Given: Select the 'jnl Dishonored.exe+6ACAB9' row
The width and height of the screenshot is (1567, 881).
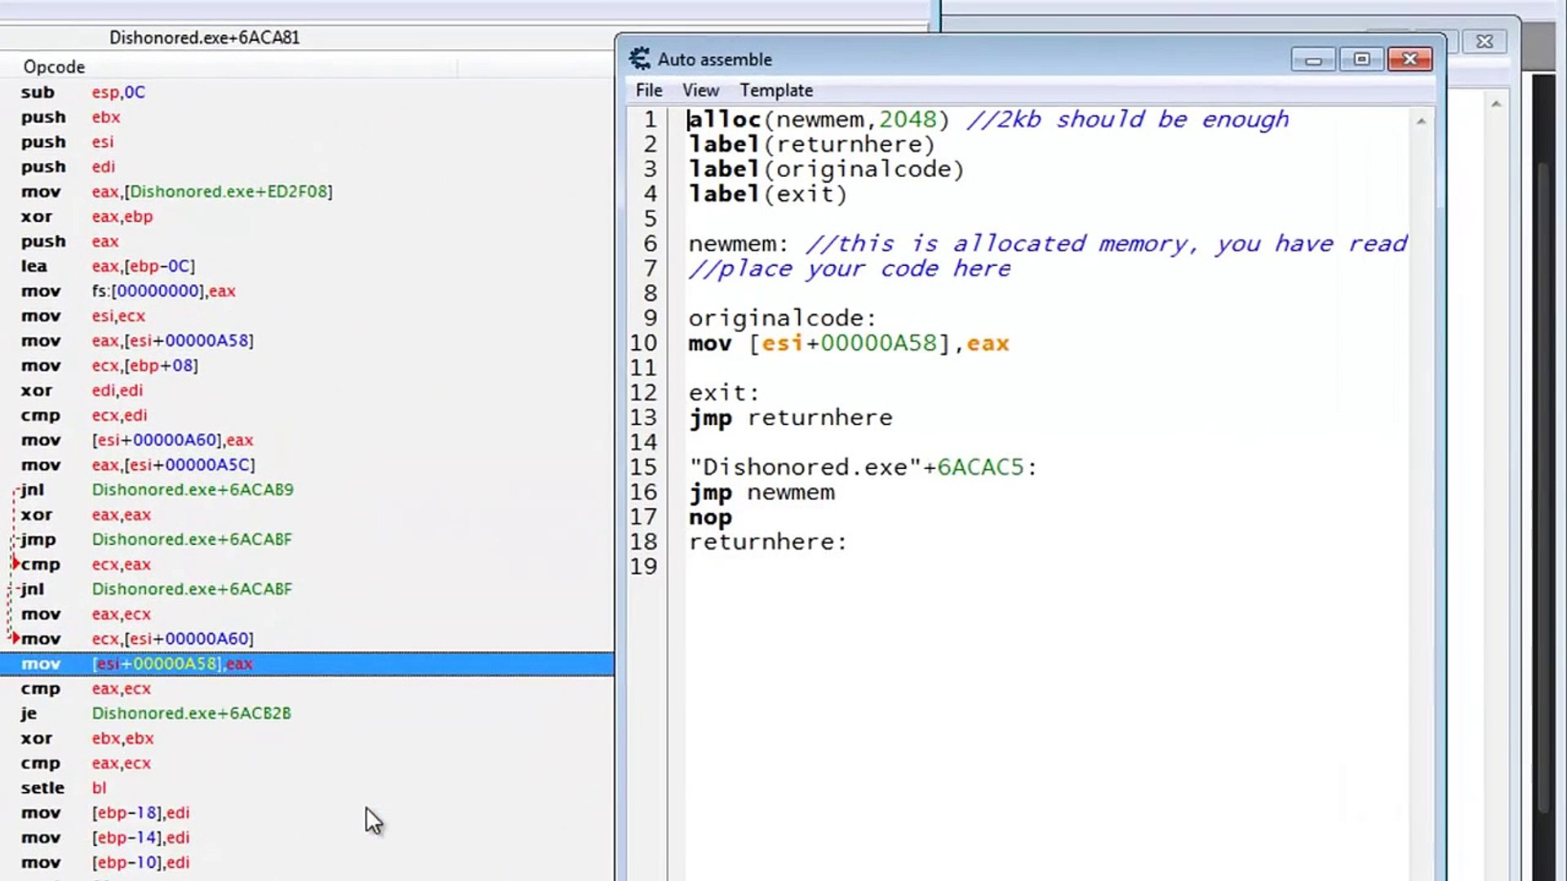Looking at the screenshot, I should [307, 490].
